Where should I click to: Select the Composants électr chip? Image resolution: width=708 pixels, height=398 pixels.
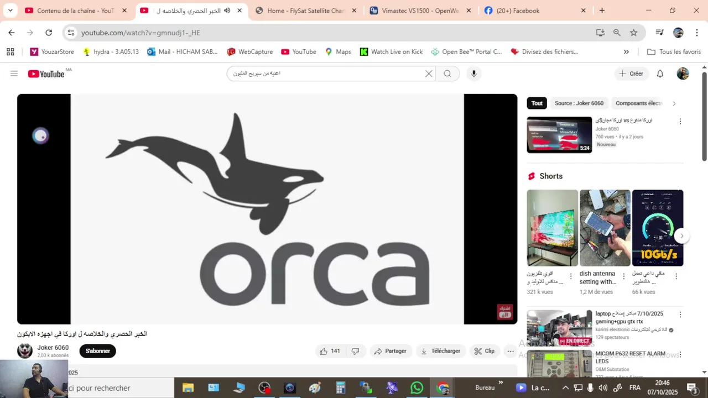pyautogui.click(x=638, y=103)
